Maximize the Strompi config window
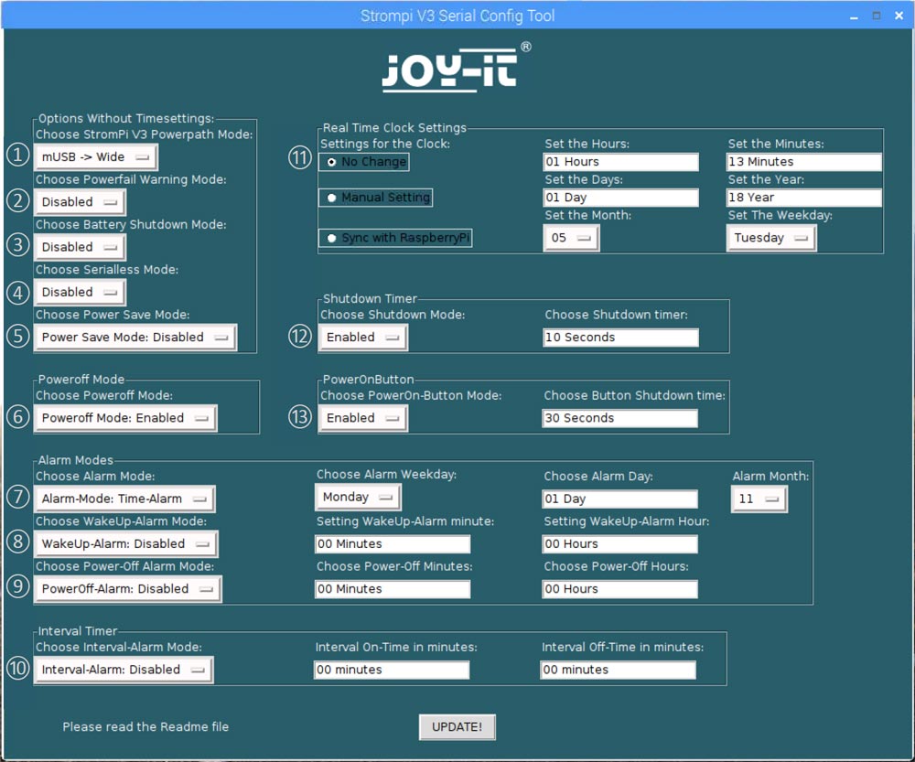 click(x=876, y=16)
